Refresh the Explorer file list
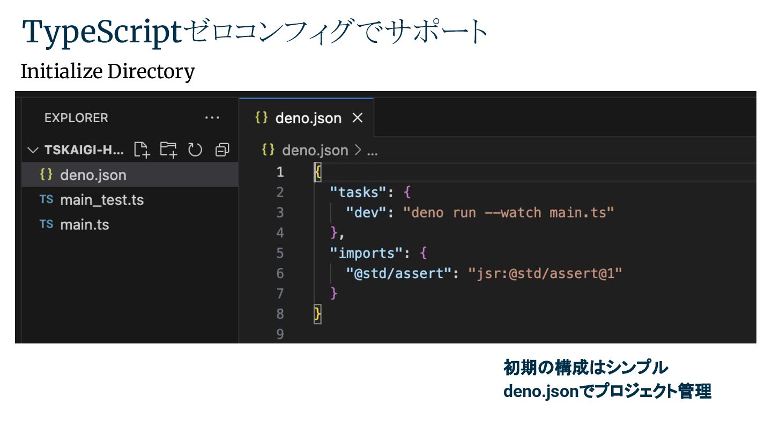This screenshot has width=772, height=434. [x=195, y=150]
